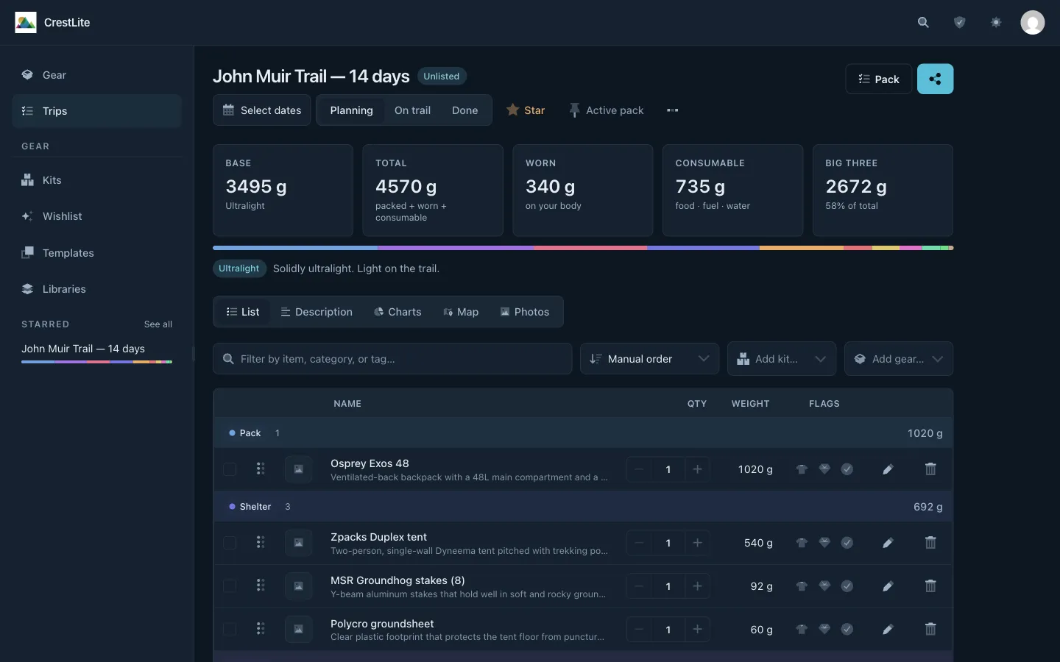Screen dimensions: 1060x662
Task: Go to Gear in sidebar
Action: coord(96,75)
